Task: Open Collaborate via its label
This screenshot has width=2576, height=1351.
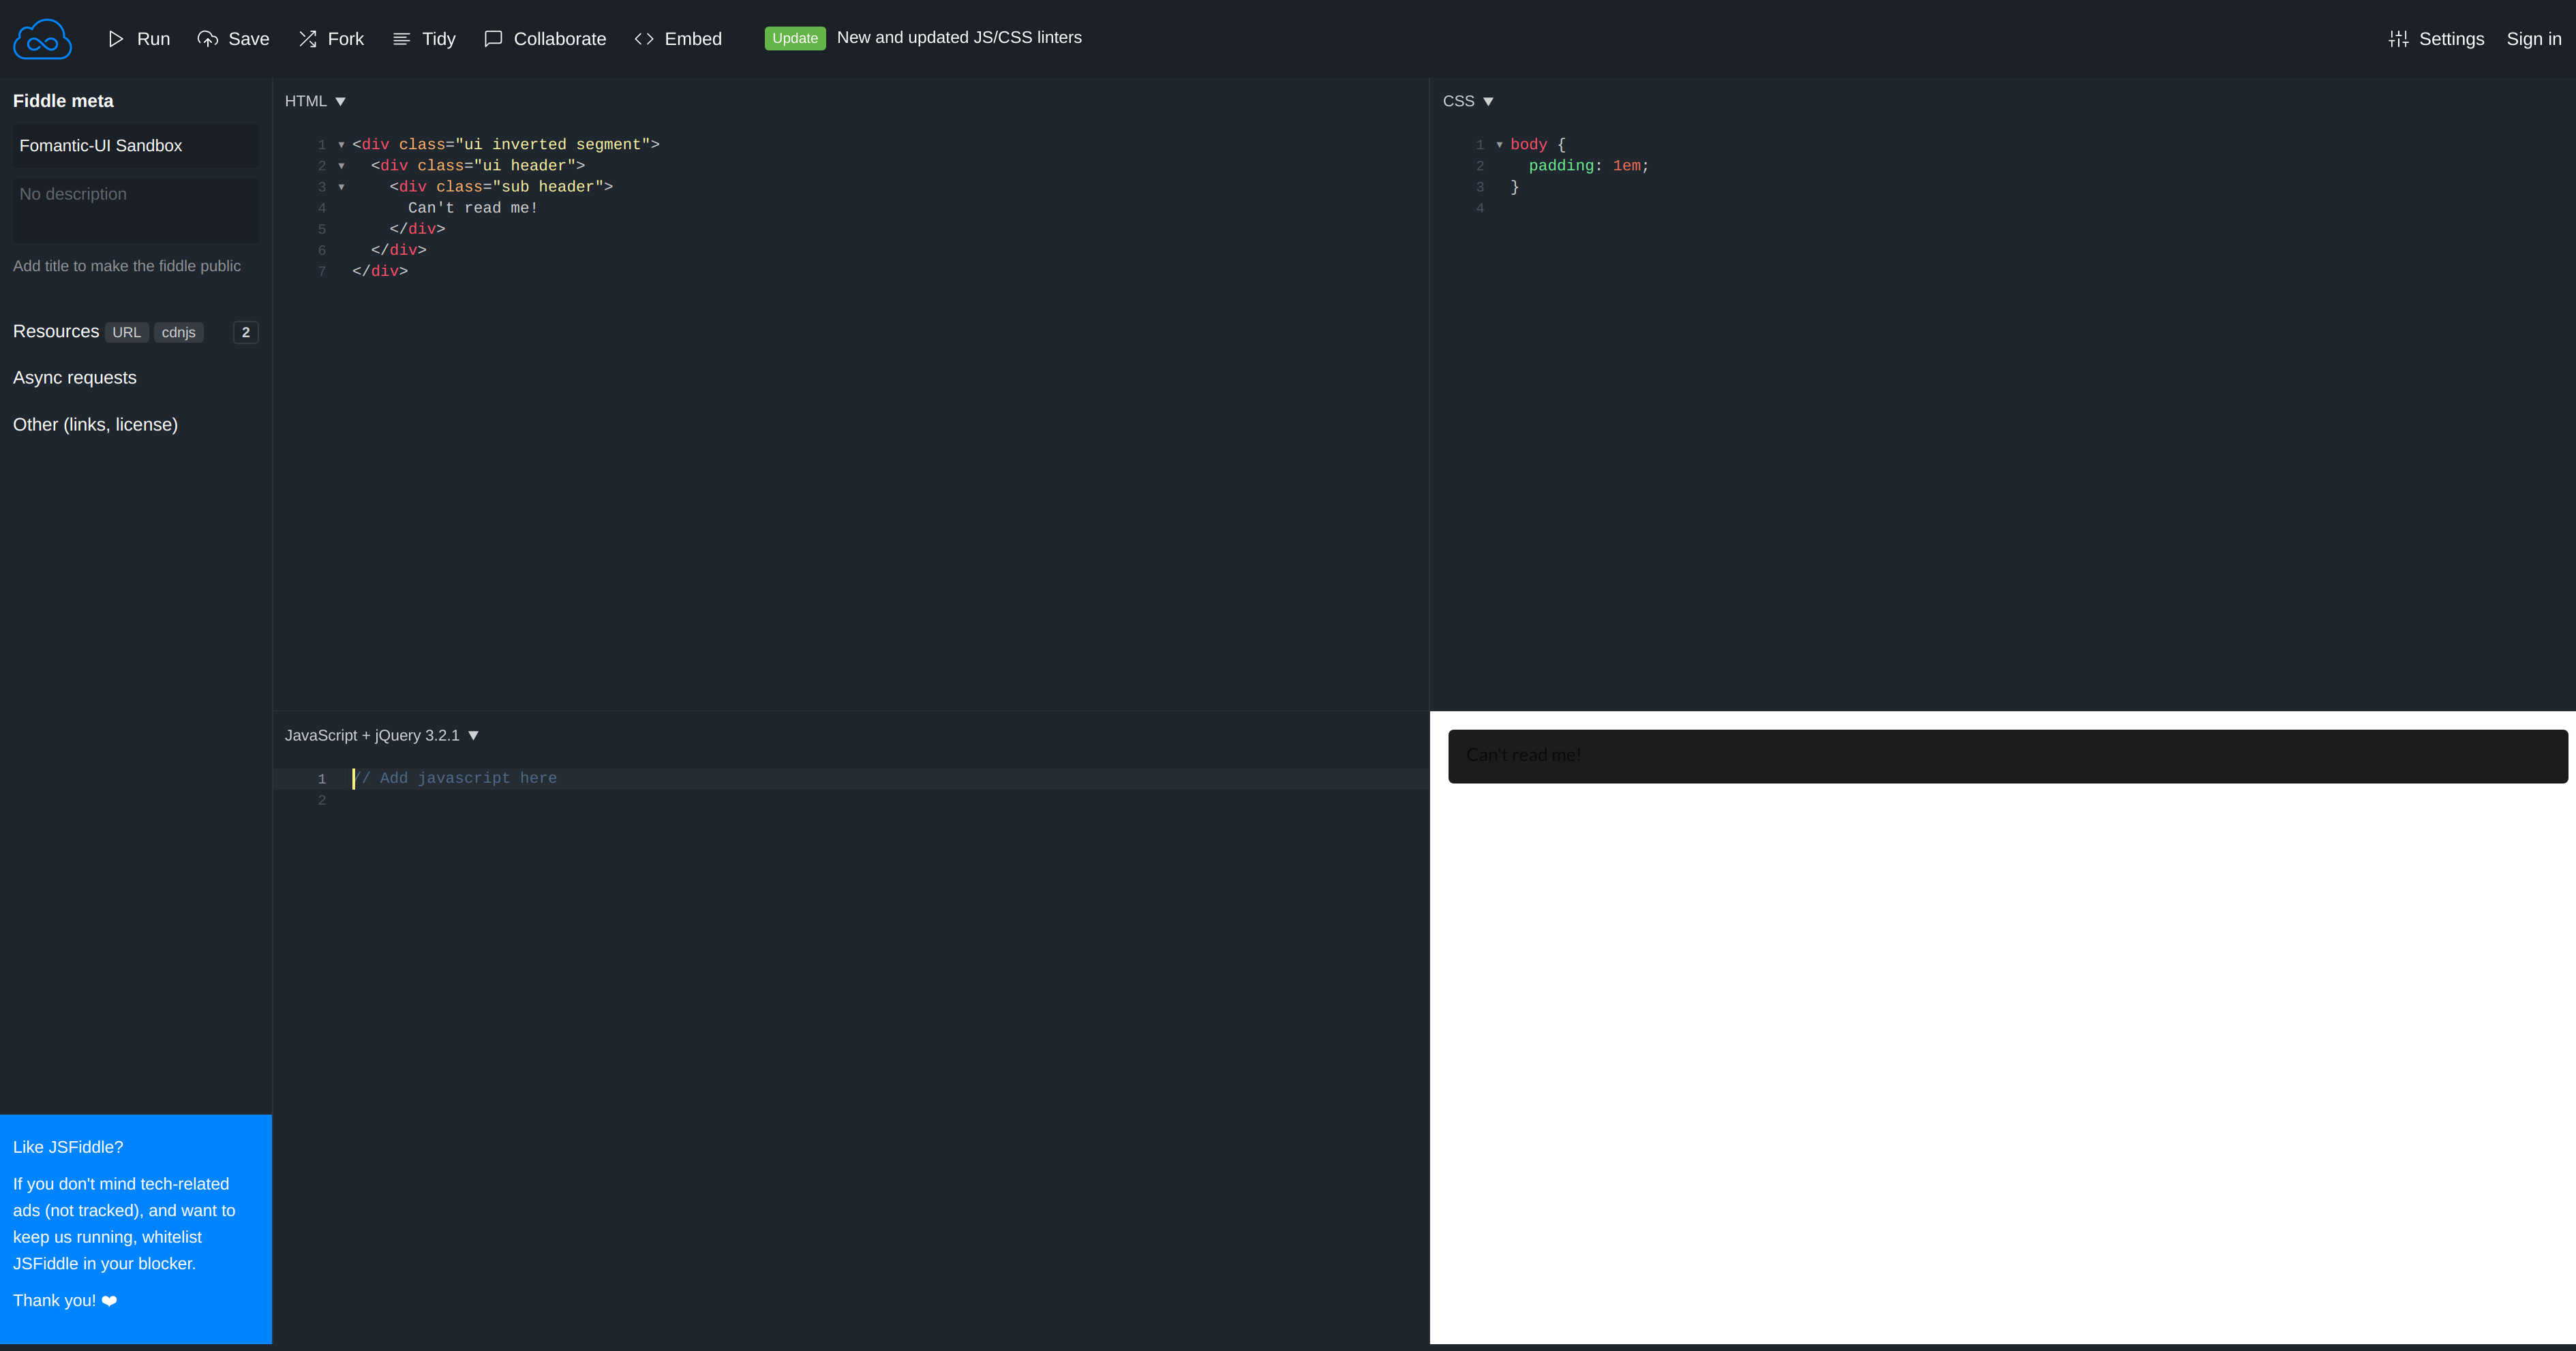Action: click(x=560, y=39)
